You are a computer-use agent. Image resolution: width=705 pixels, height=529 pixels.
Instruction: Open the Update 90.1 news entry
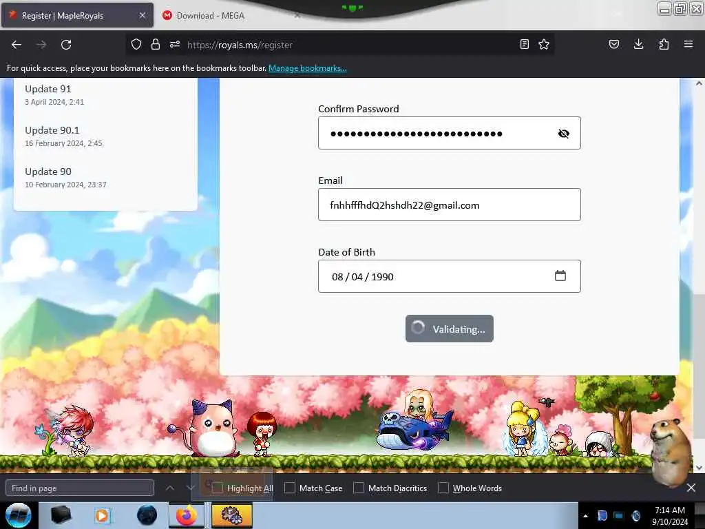(52, 130)
